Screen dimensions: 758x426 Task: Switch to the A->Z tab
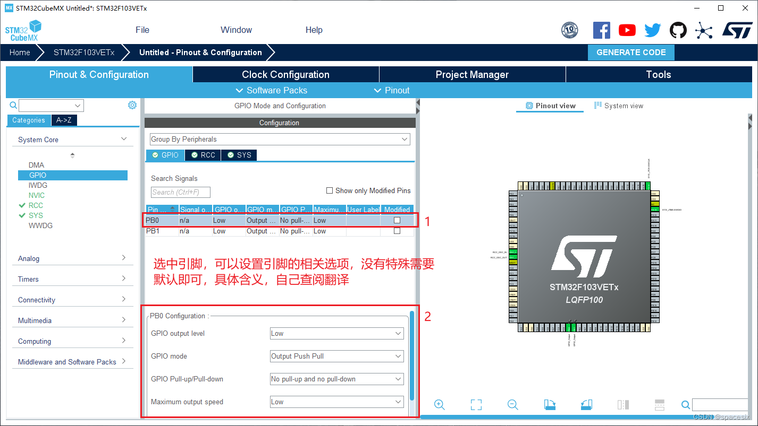[64, 120]
